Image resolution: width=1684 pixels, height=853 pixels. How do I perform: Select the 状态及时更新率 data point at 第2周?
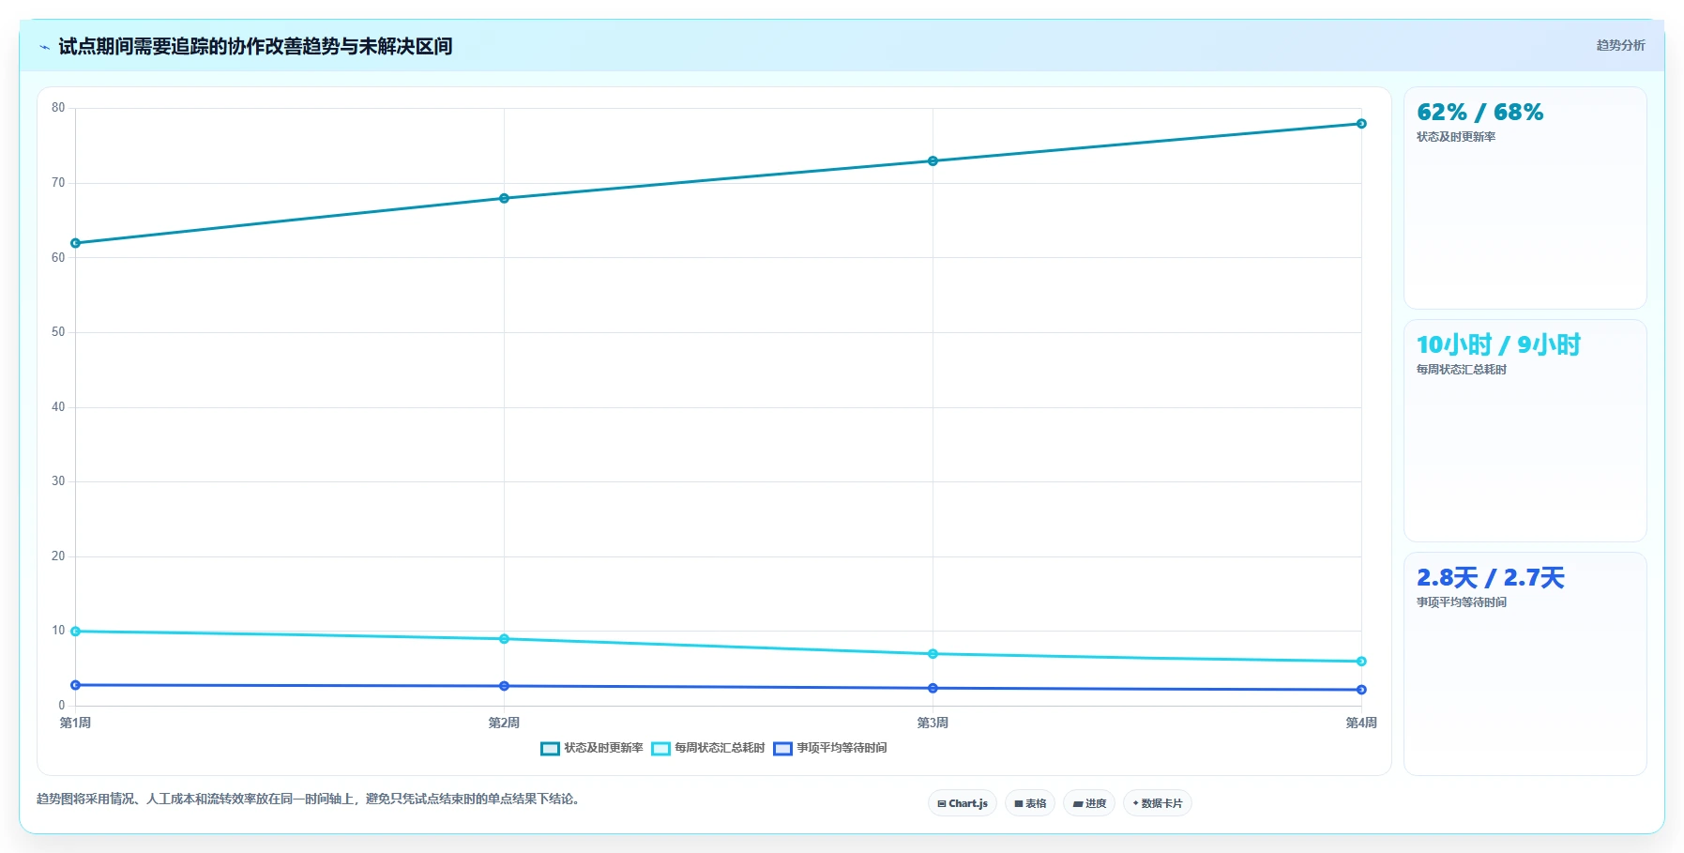(504, 198)
